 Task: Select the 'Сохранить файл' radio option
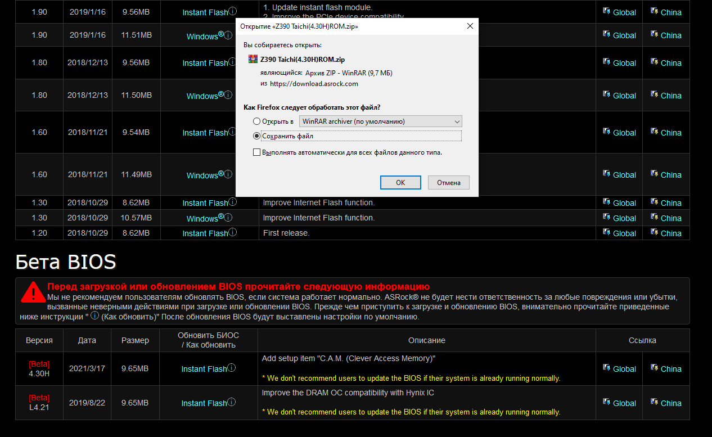point(257,136)
